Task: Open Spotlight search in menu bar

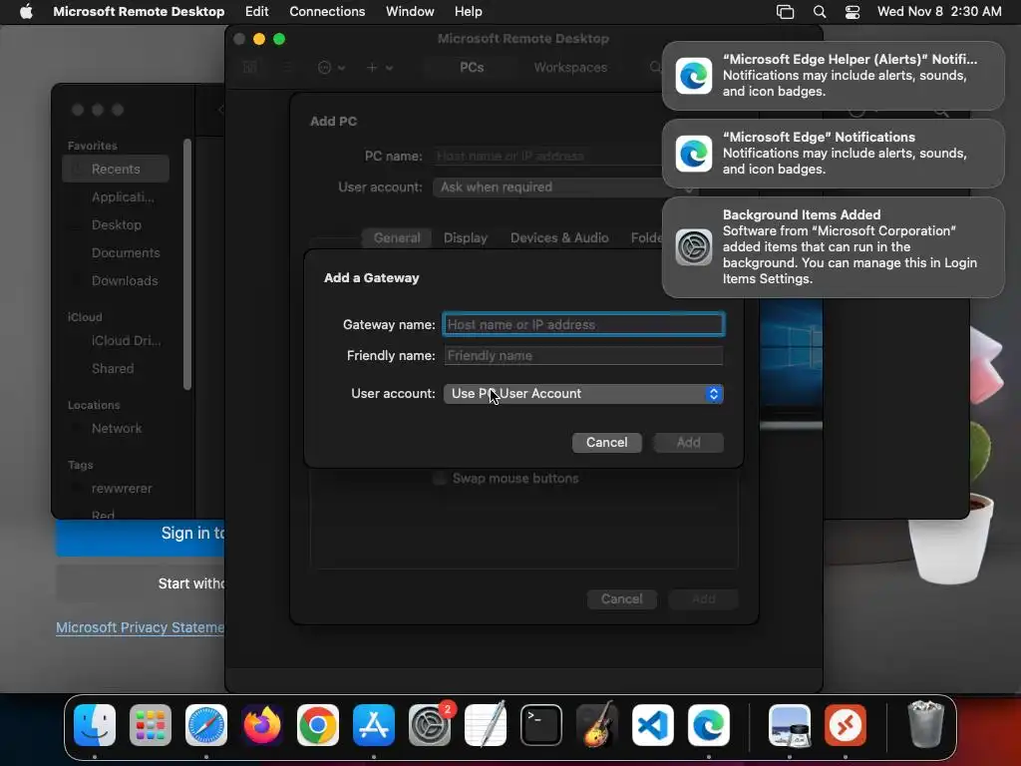Action: (x=820, y=12)
